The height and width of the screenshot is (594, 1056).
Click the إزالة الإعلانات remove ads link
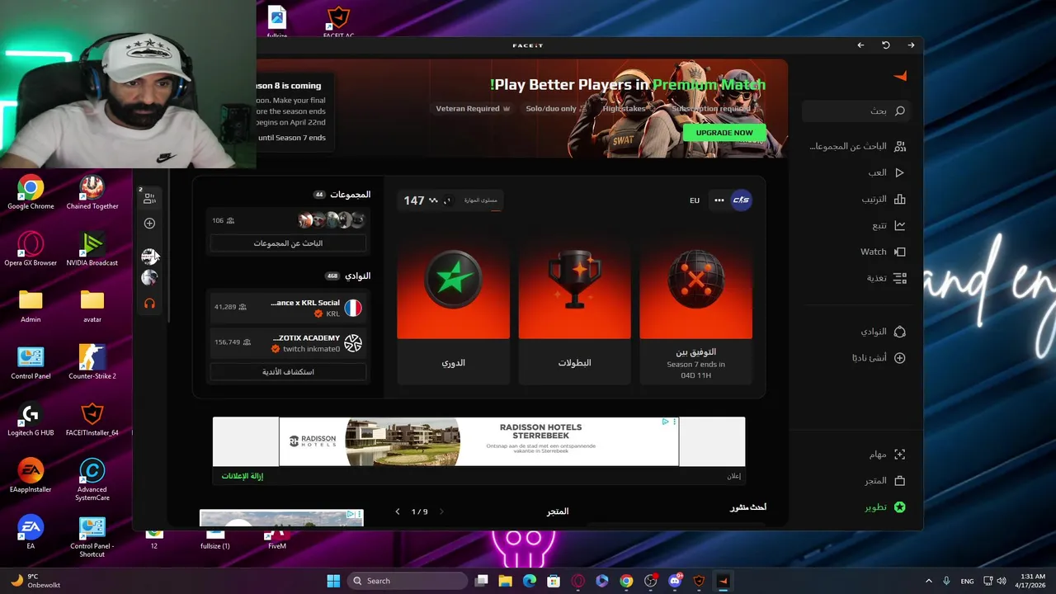[242, 476]
